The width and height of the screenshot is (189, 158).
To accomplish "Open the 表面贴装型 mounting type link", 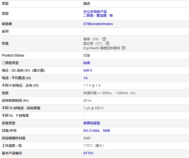I will coord(92,123).
